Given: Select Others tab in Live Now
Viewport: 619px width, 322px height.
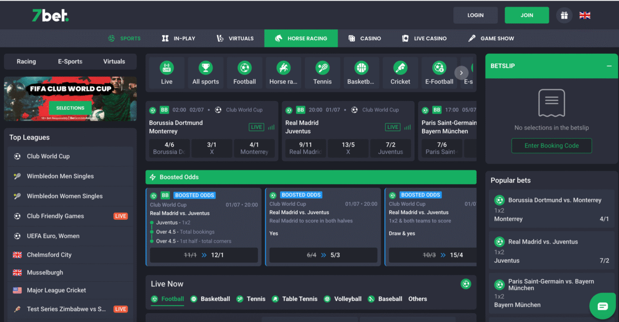Looking at the screenshot, I should [x=418, y=299].
